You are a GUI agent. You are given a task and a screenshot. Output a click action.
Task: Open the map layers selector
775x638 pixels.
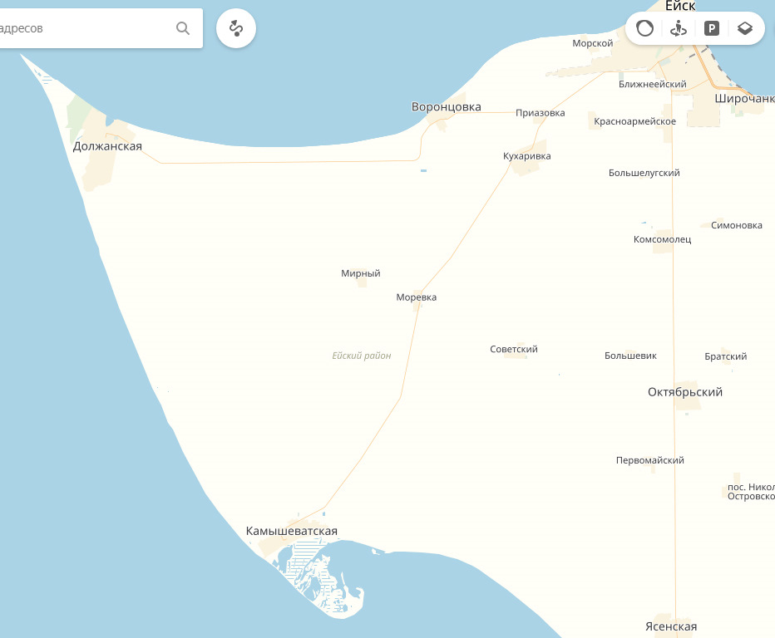click(745, 28)
